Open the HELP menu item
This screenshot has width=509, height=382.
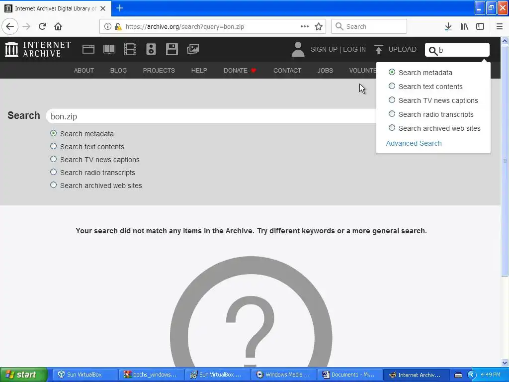199,71
